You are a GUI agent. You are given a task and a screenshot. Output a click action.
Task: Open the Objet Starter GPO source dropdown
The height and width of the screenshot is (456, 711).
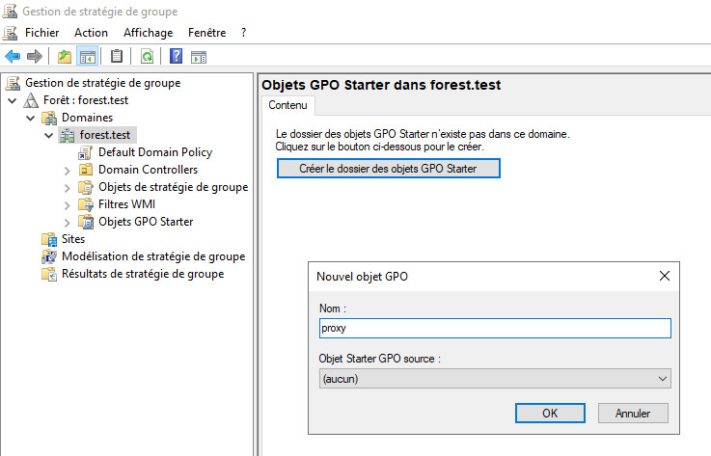494,380
